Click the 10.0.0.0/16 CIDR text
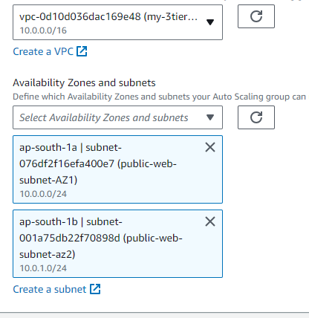 tap(43, 30)
